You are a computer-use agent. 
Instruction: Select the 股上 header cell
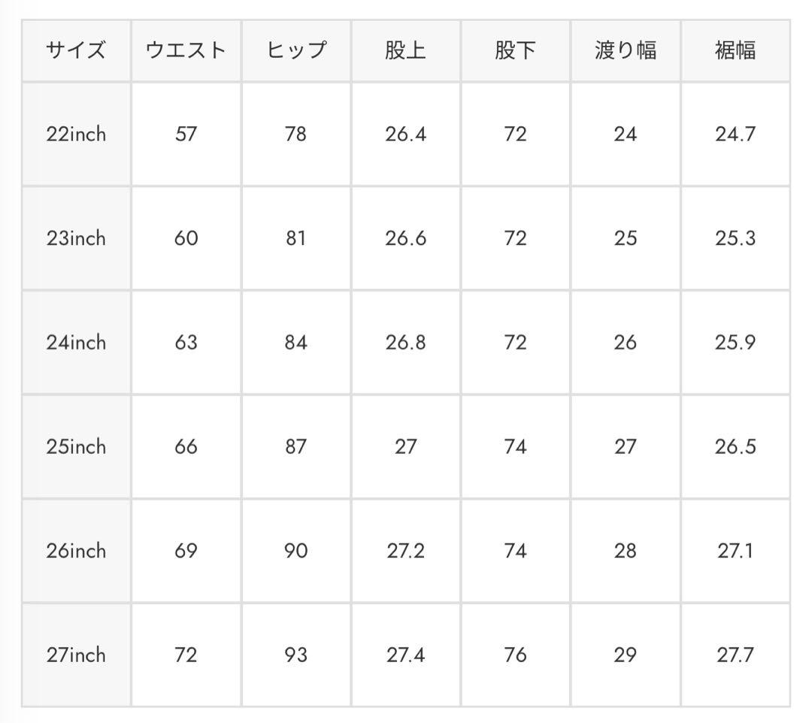click(x=405, y=50)
